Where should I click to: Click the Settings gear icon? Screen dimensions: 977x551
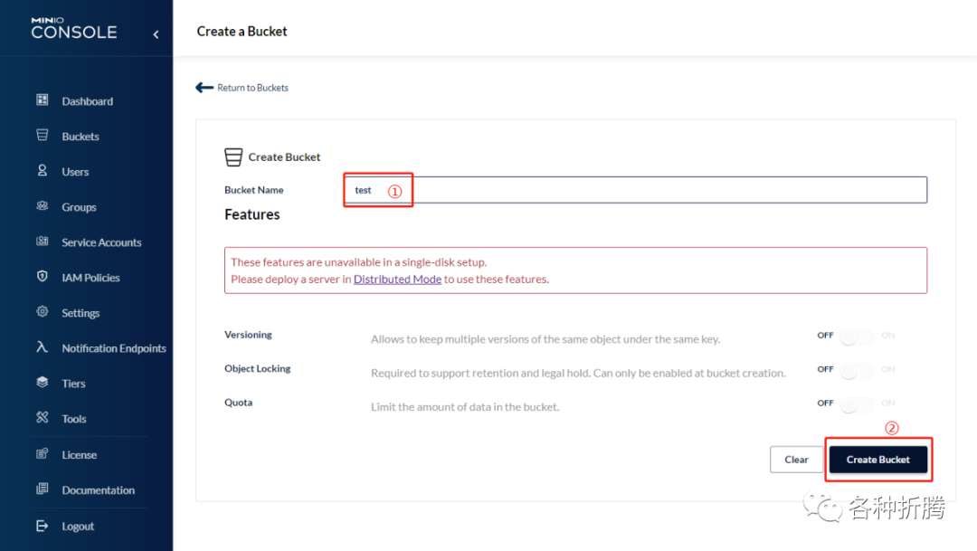42,312
